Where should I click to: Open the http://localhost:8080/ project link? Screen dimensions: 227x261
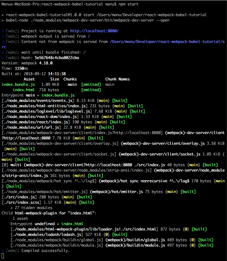(94, 31)
